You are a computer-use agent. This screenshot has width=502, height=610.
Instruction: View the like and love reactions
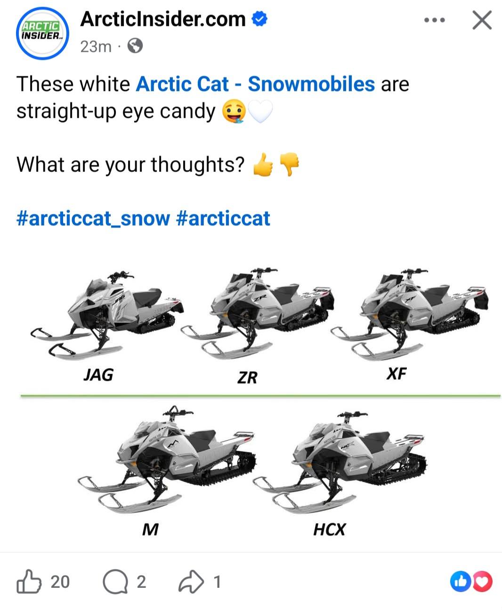tap(471, 582)
